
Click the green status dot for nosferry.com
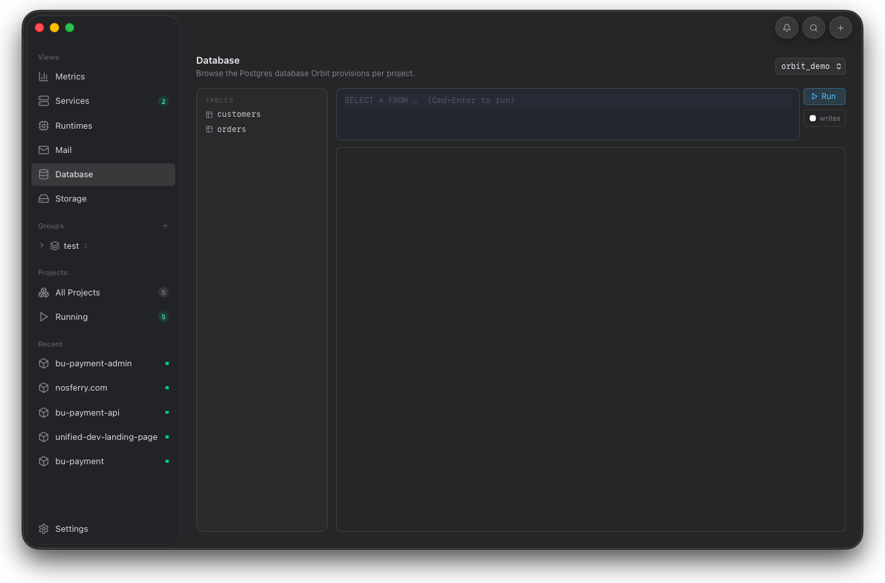click(167, 387)
